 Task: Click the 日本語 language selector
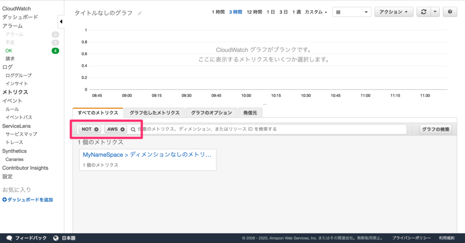click(x=68, y=238)
